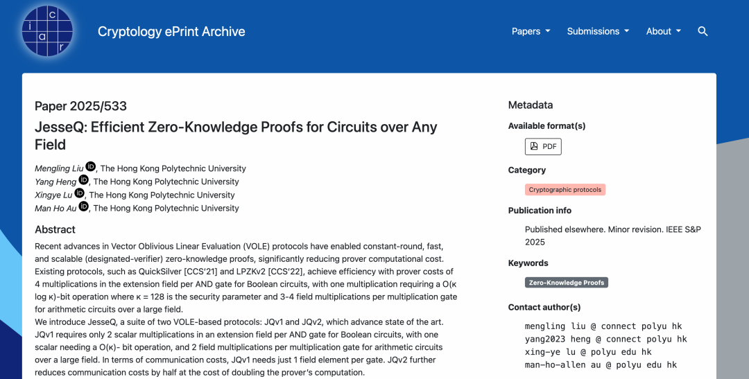Go to Cryptology ePrint Archive home

[x=171, y=31]
